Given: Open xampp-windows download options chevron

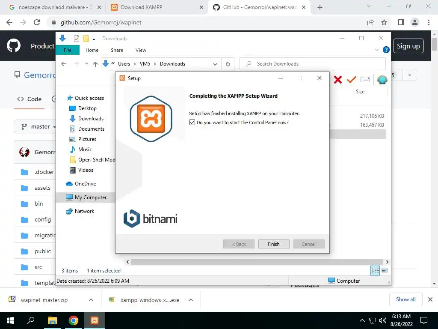Looking at the screenshot, I should point(191,300).
